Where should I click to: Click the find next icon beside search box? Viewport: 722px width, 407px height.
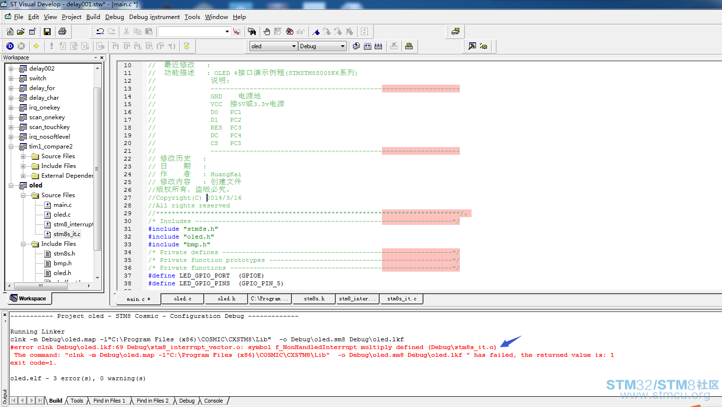237,32
